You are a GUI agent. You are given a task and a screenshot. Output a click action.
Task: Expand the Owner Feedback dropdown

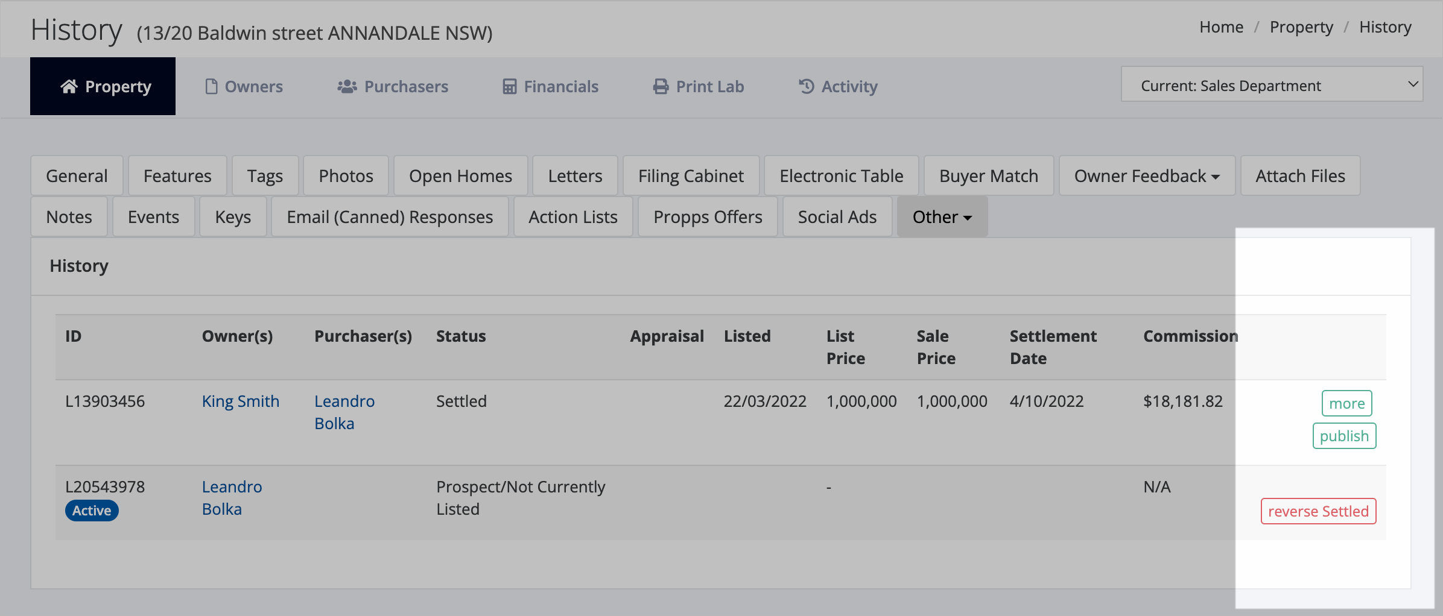tap(1147, 175)
